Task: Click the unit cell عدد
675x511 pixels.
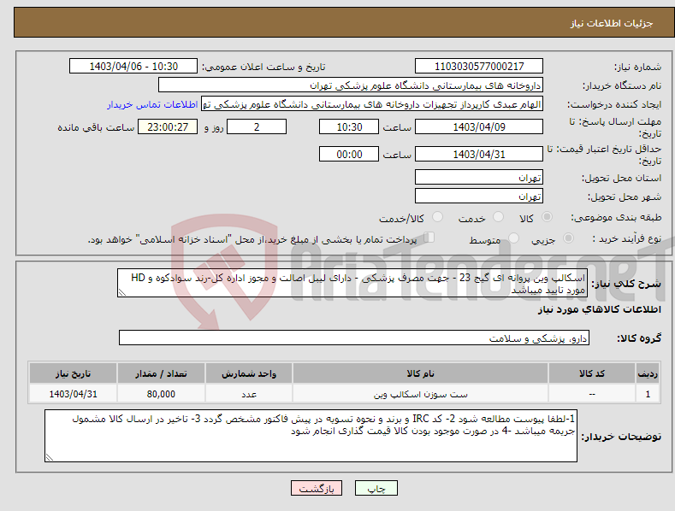Action: pyautogui.click(x=249, y=394)
